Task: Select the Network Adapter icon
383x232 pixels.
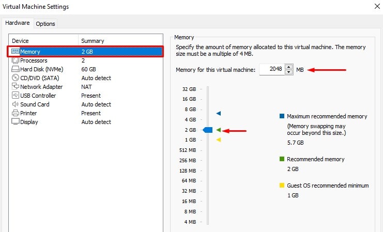Action: click(x=15, y=86)
